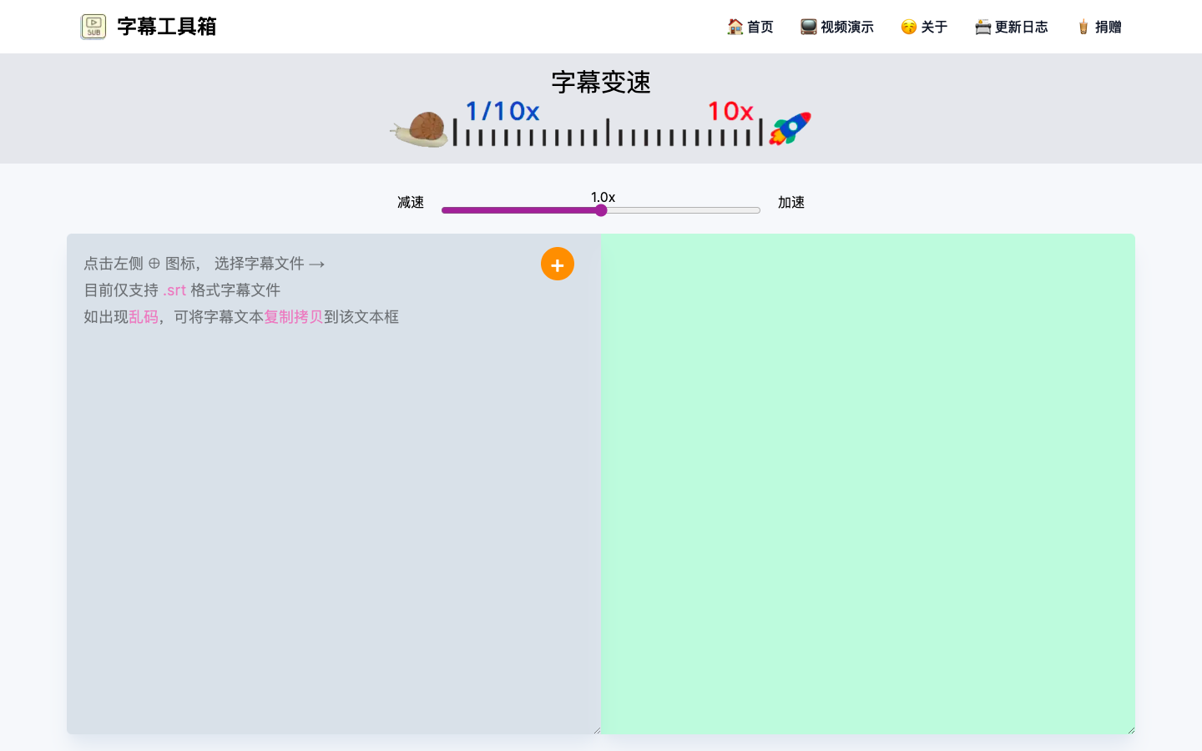Open the 更新日志 page
Screen dimensions: 1202x751
point(1020,26)
